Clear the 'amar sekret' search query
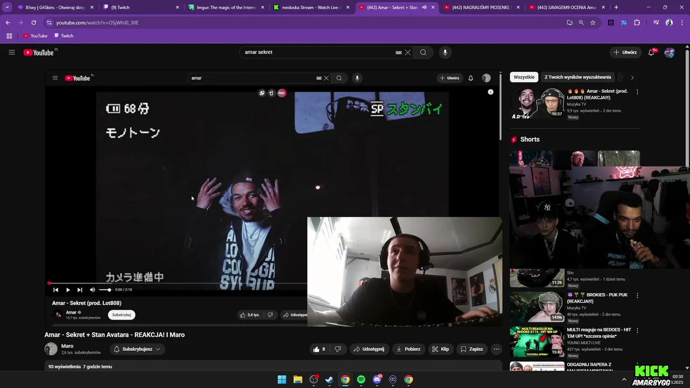Viewport: 690px width, 388px height. [408, 52]
